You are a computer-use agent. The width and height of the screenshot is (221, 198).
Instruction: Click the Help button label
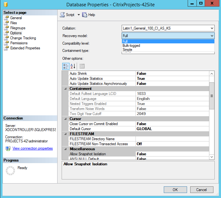click(91, 15)
